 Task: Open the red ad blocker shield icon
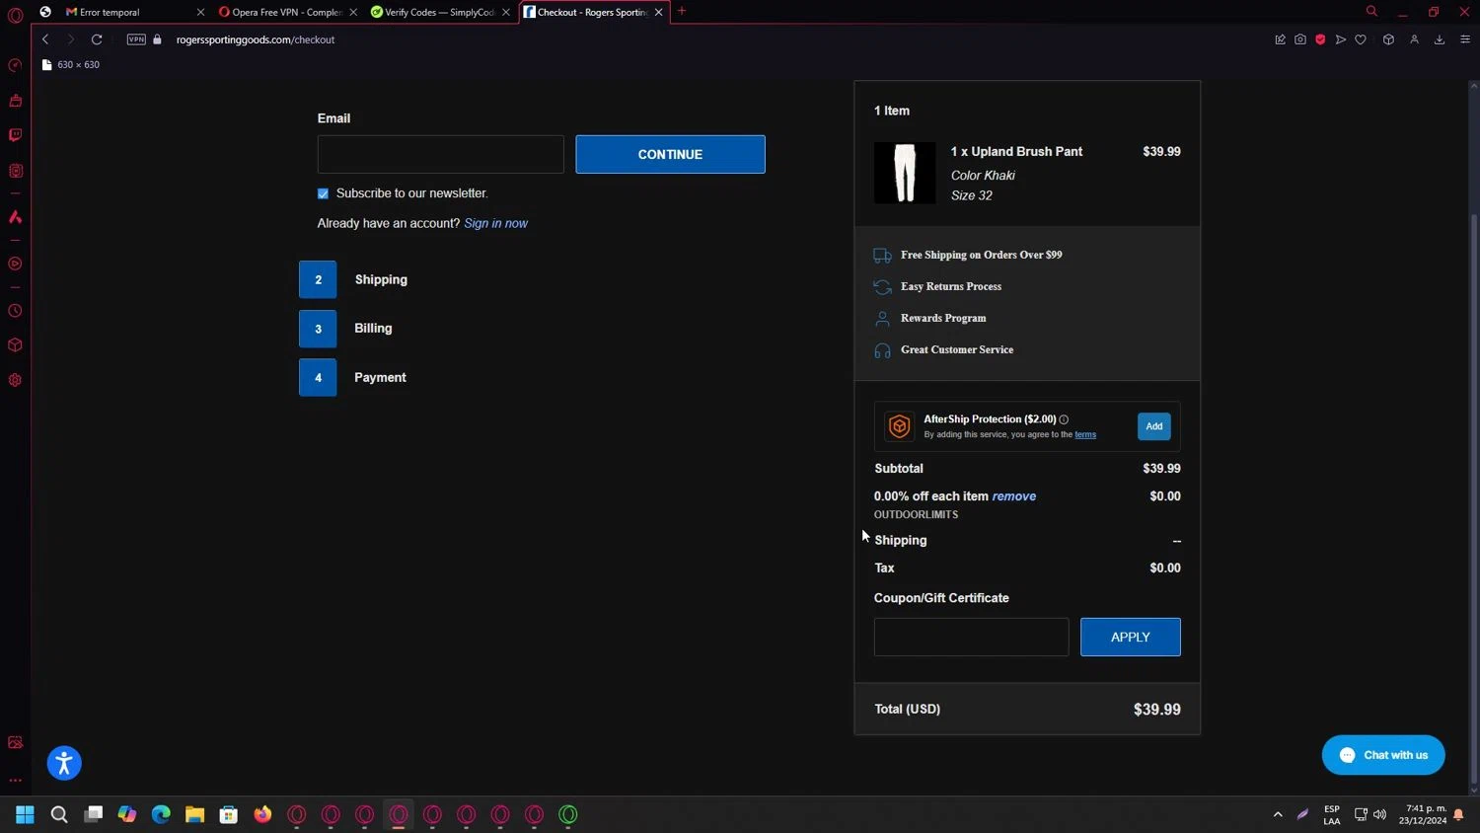point(1320,39)
